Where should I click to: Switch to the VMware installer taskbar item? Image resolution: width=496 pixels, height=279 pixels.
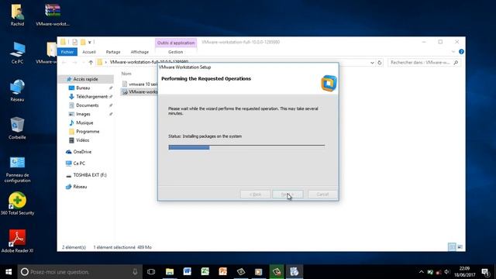coord(294,272)
